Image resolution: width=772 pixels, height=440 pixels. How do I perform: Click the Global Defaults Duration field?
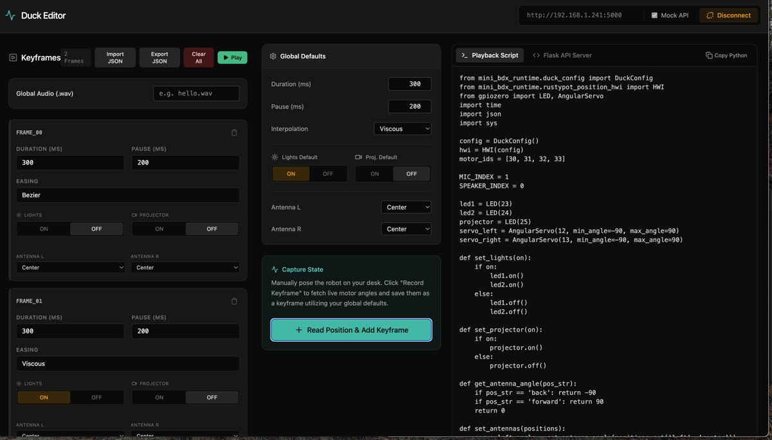[x=410, y=84]
